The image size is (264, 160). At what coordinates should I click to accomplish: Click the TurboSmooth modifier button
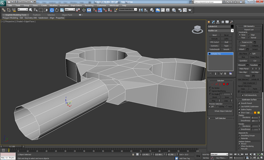click(214, 49)
